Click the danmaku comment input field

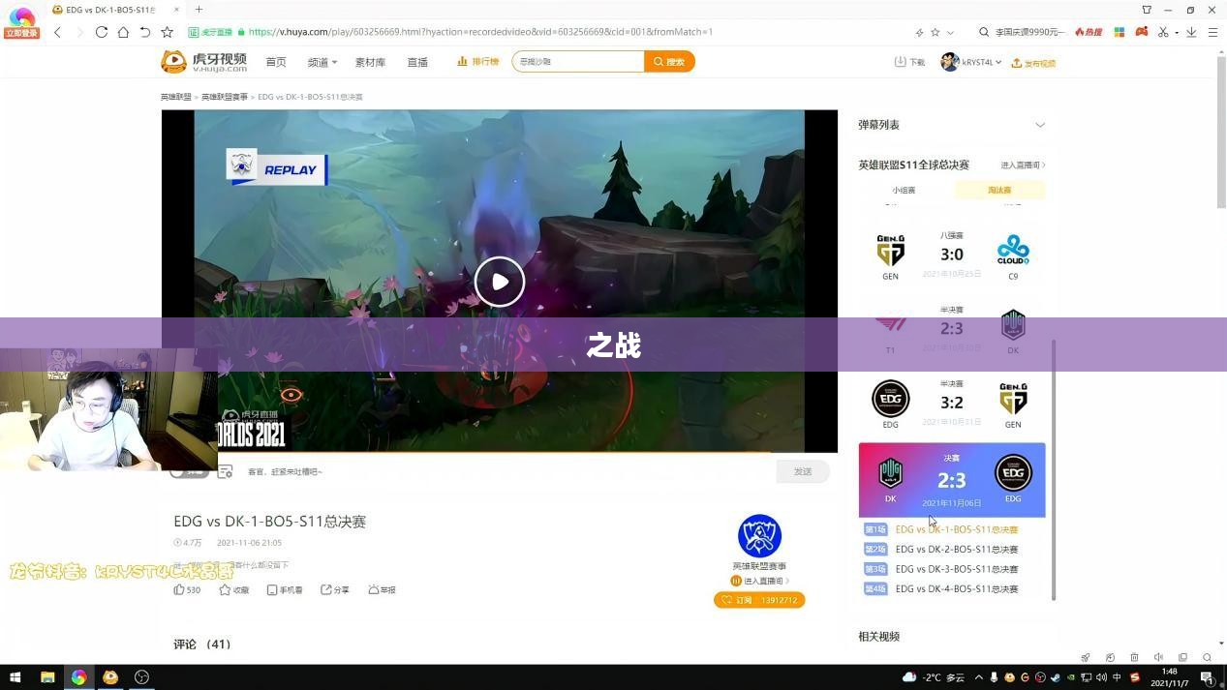(x=504, y=471)
